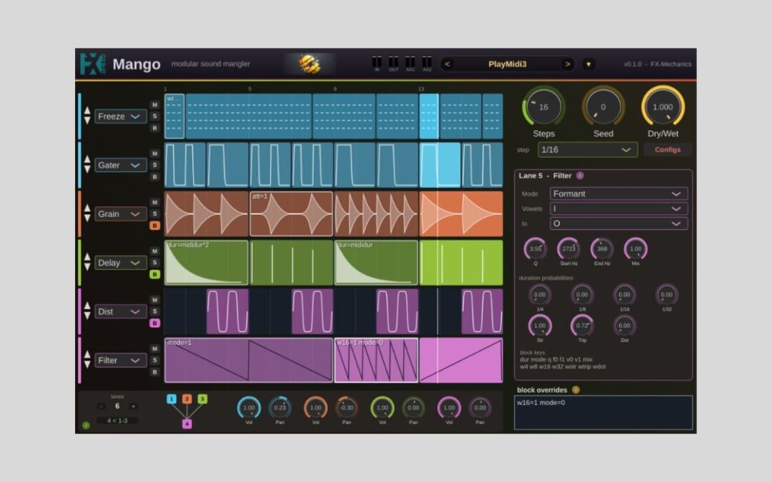The image size is (772, 482).
Task: Open the Grain lane type dropdown
Action: (x=120, y=214)
